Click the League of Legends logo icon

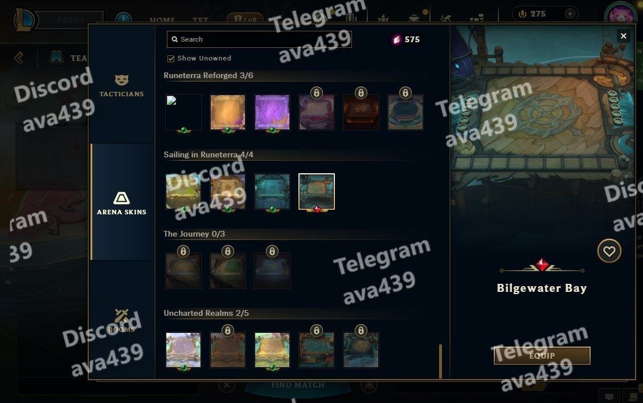24,19
